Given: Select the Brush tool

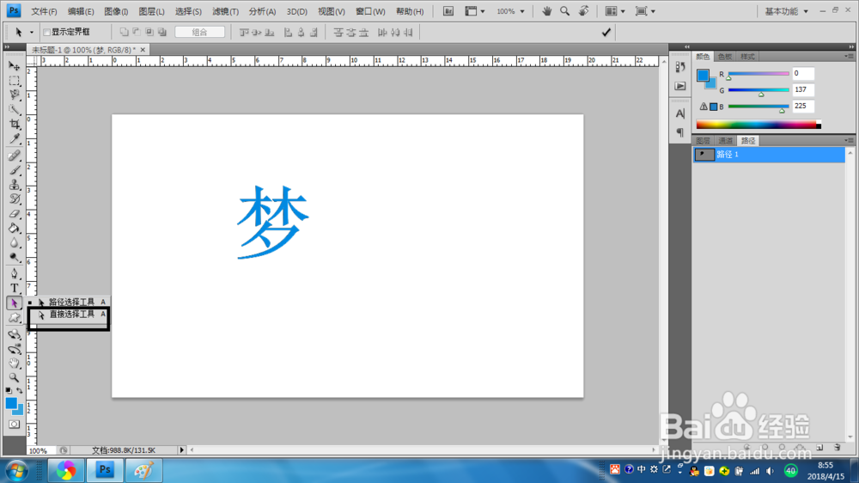Looking at the screenshot, I should [15, 170].
